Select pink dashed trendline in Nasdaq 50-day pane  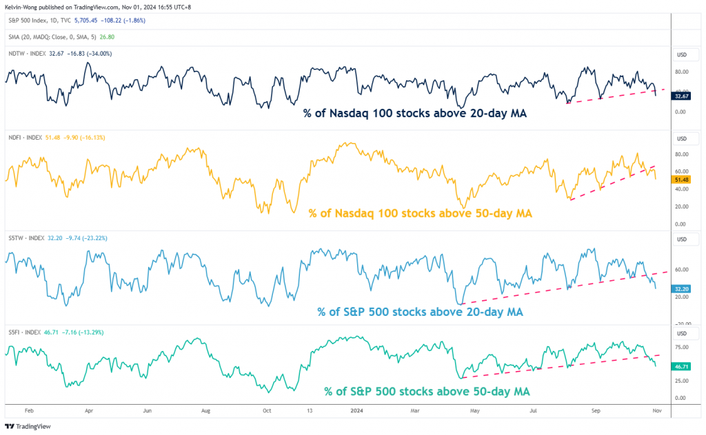(x=614, y=182)
